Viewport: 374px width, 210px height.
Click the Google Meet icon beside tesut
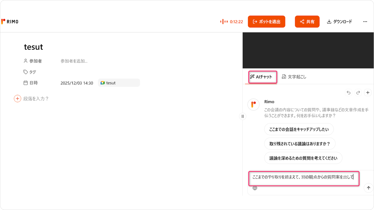coord(103,83)
